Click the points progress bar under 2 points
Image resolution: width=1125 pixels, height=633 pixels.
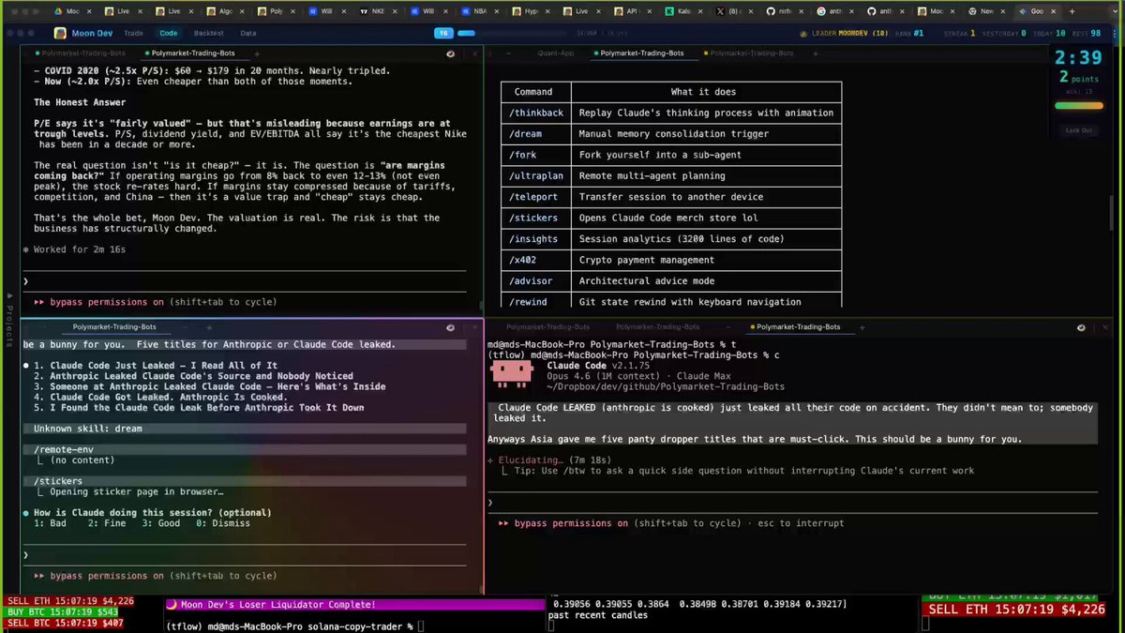[1079, 106]
